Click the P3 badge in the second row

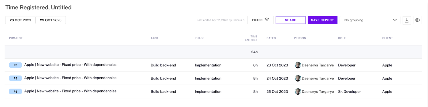15,78
